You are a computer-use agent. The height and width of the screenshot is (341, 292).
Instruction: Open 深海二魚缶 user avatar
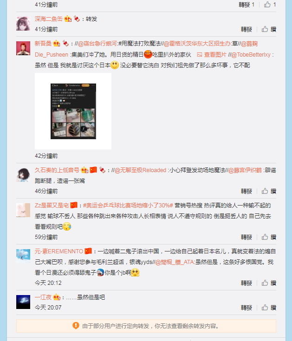click(x=23, y=24)
